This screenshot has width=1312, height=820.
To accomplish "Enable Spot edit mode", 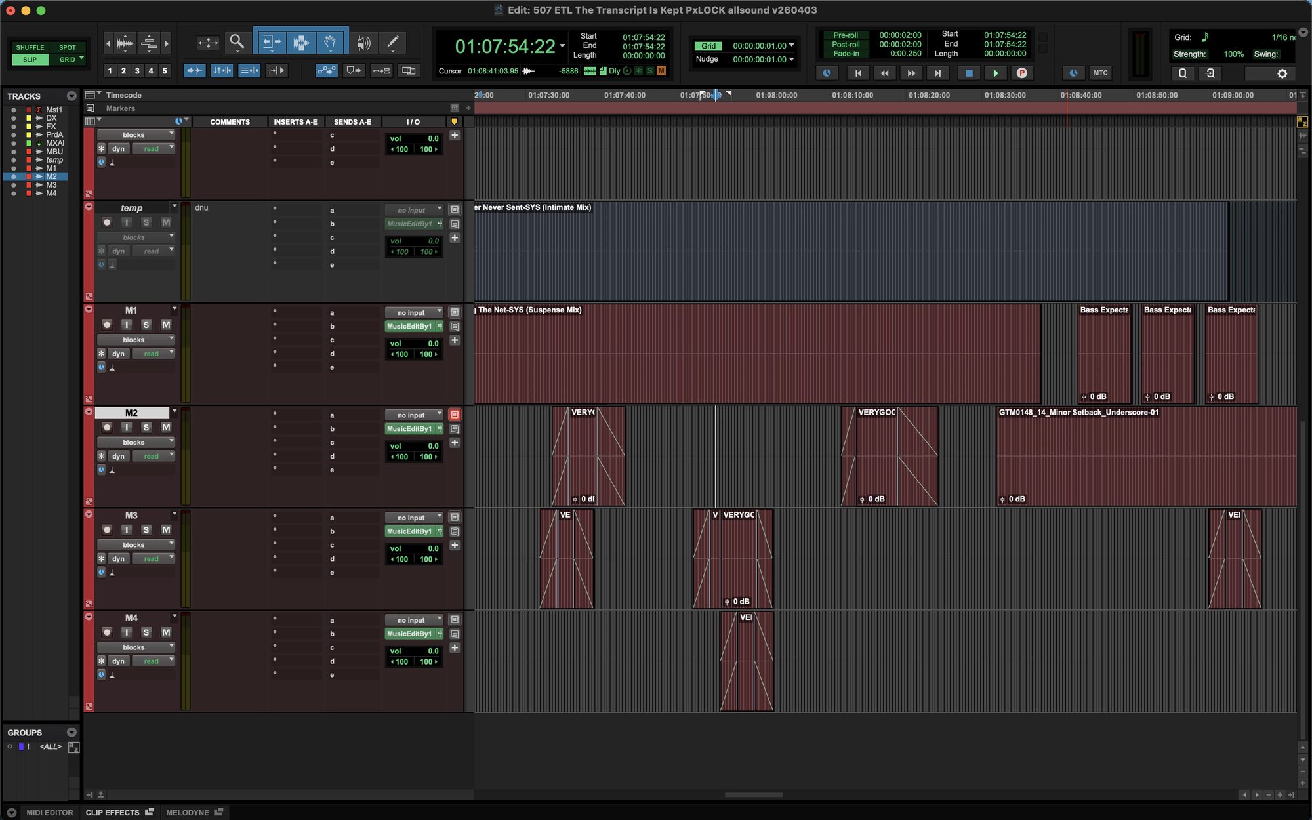I will 68,47.
